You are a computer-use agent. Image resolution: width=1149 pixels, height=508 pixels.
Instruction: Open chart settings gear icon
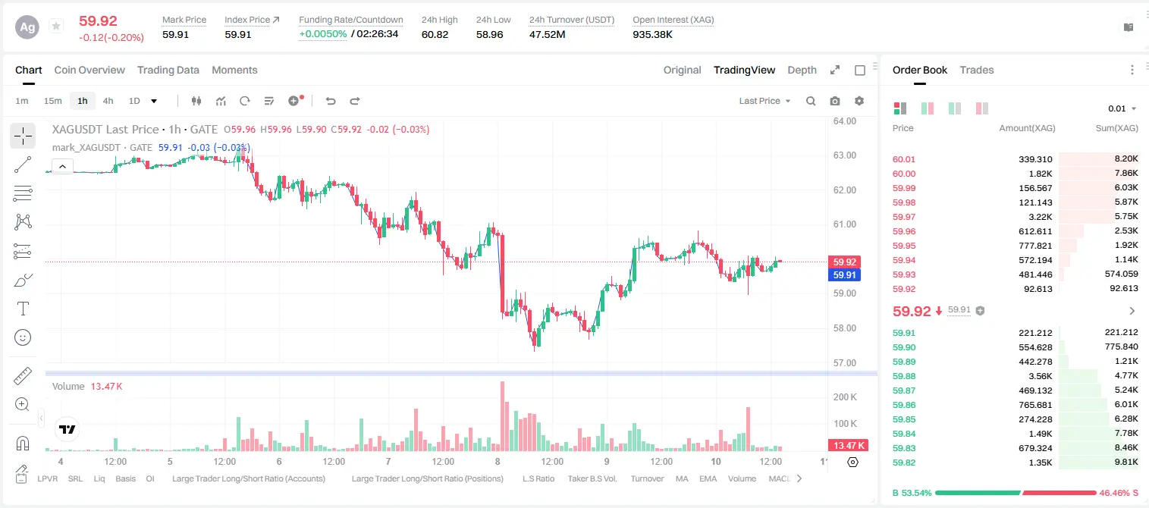click(859, 101)
